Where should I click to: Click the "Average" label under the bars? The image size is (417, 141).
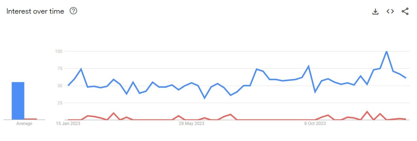point(24,124)
